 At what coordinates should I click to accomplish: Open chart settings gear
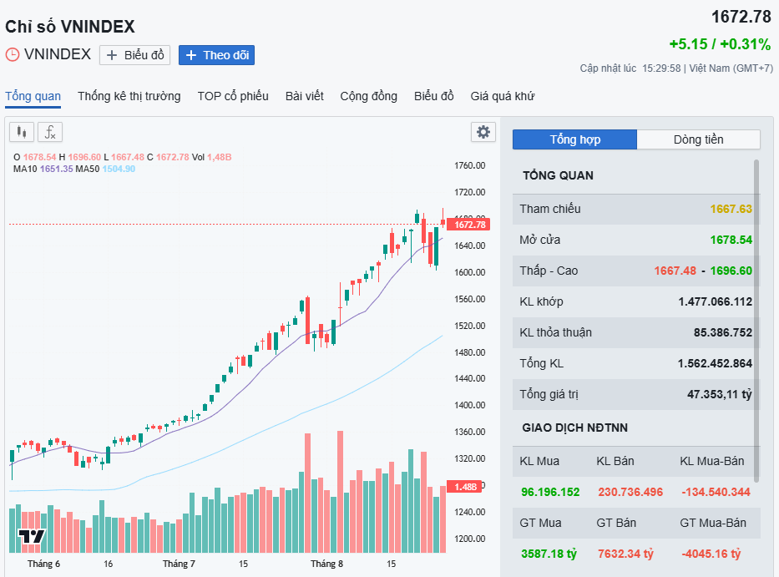(483, 132)
